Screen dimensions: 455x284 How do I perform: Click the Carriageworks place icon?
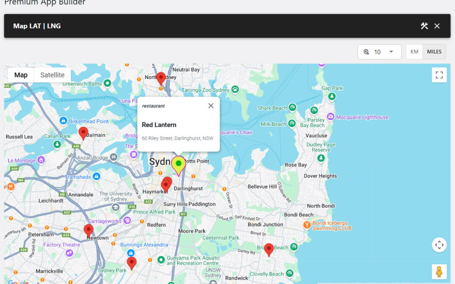127,220
